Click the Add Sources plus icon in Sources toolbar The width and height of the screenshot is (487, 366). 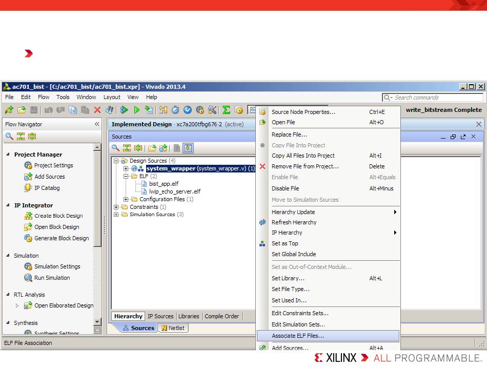click(164, 148)
